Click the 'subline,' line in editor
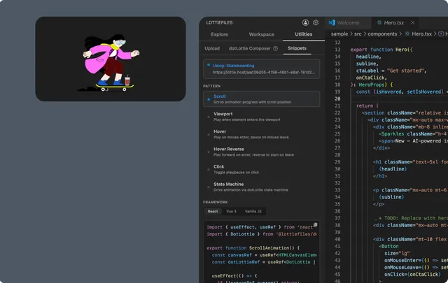448x283 pixels. (x=367, y=64)
